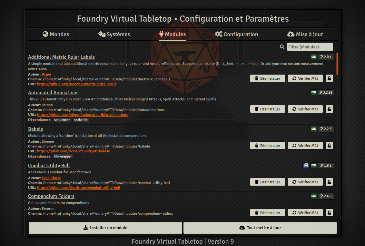The image size is (365, 246).
Task: Open the Combat Utility Belt title link
Action: [x=49, y=166]
